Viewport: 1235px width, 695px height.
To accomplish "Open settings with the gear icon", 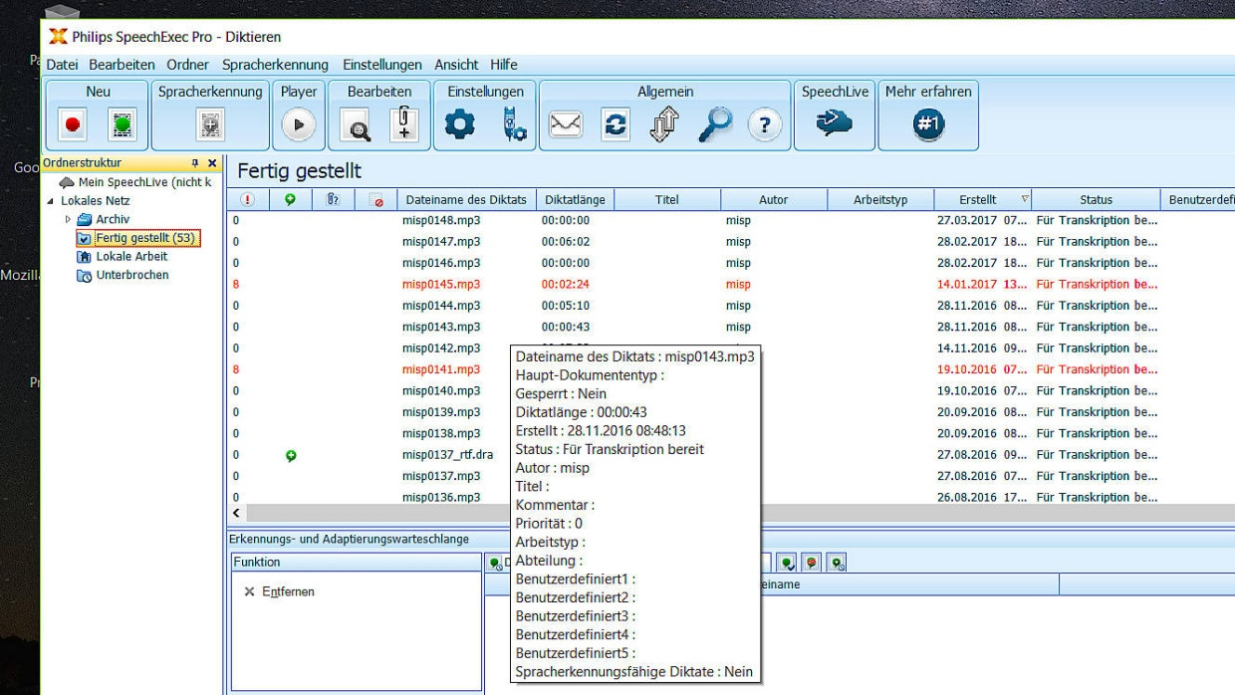I will tap(460, 124).
